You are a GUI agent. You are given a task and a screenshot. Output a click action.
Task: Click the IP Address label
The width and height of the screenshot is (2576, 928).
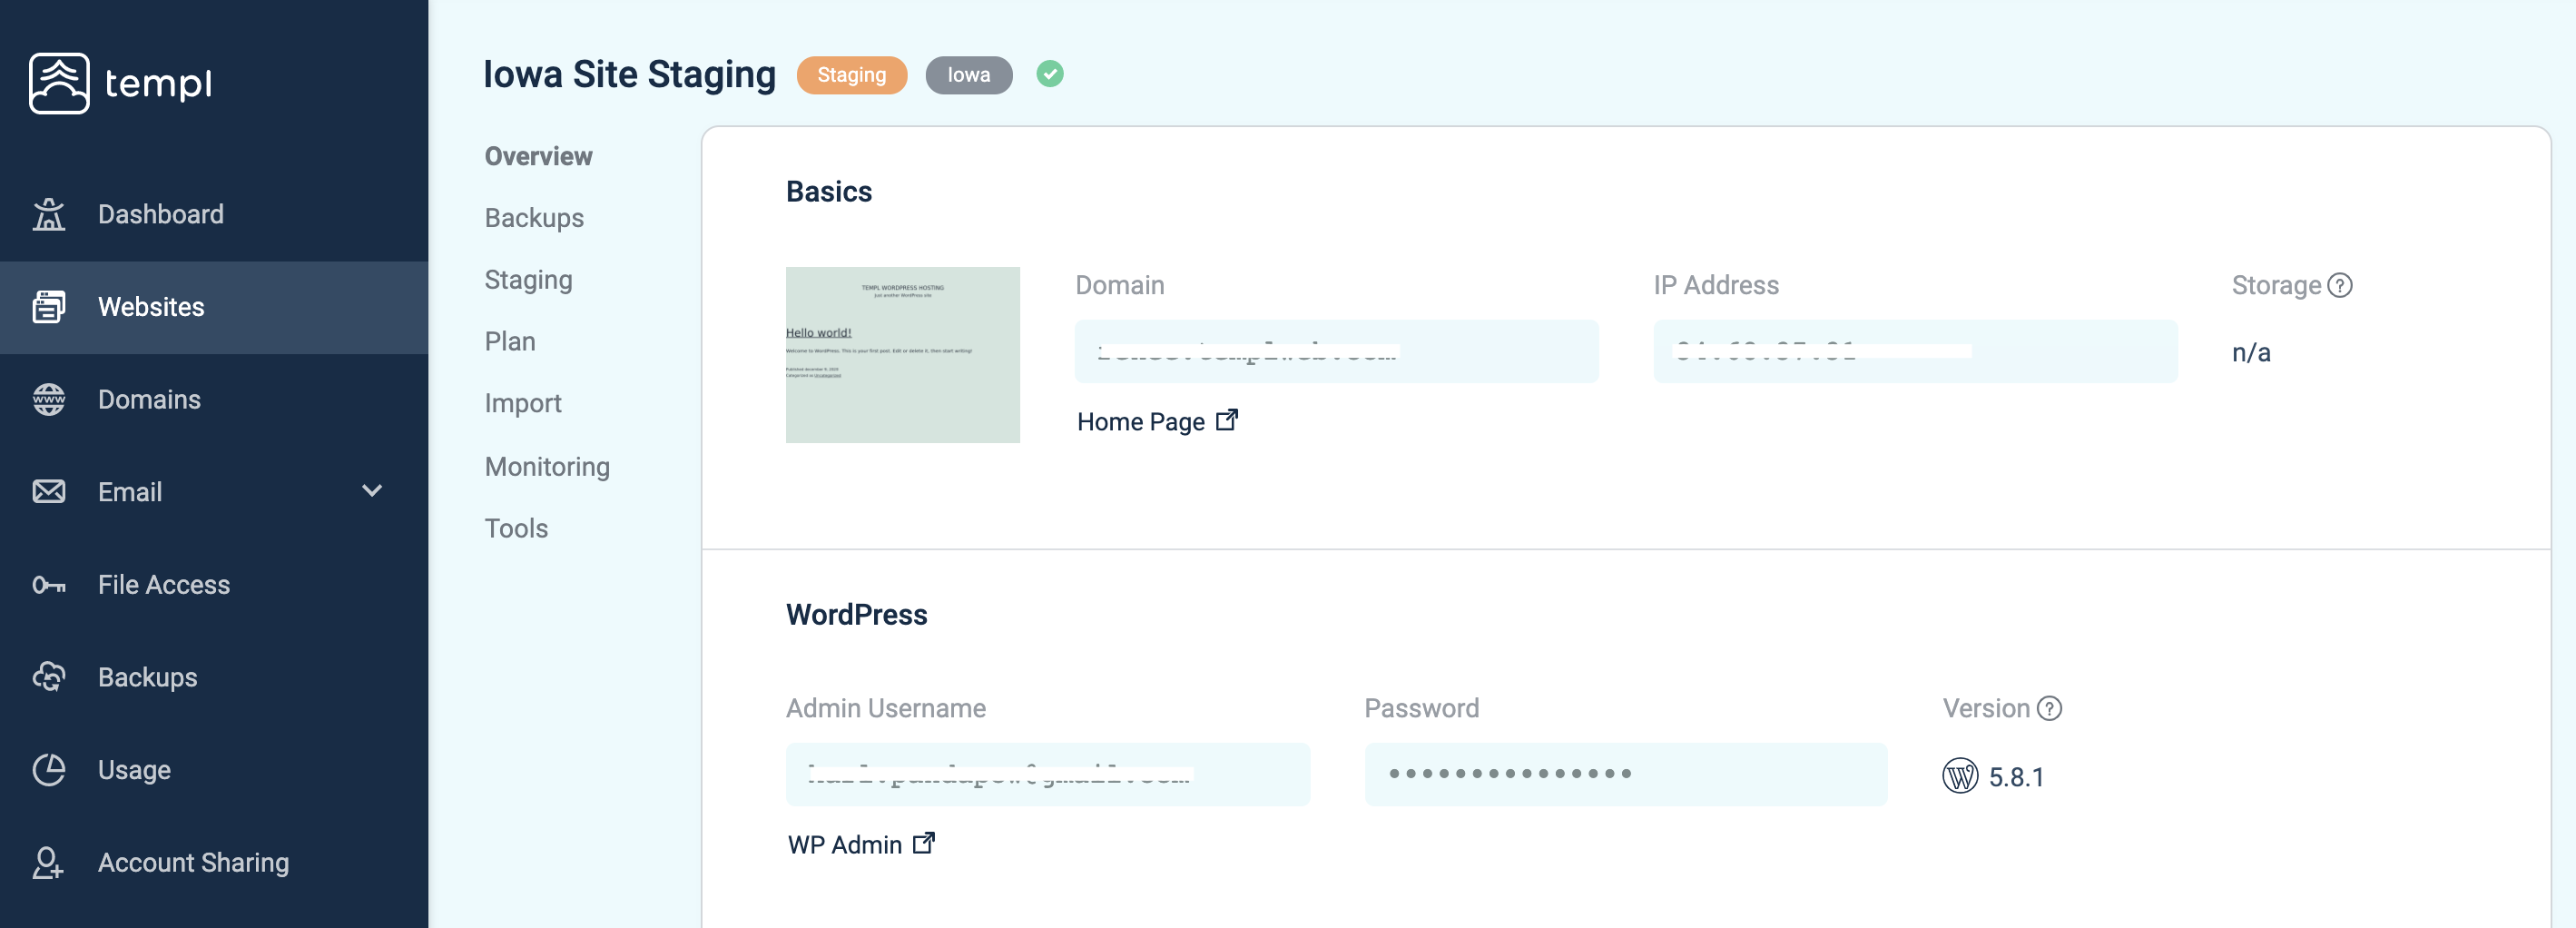click(1716, 285)
